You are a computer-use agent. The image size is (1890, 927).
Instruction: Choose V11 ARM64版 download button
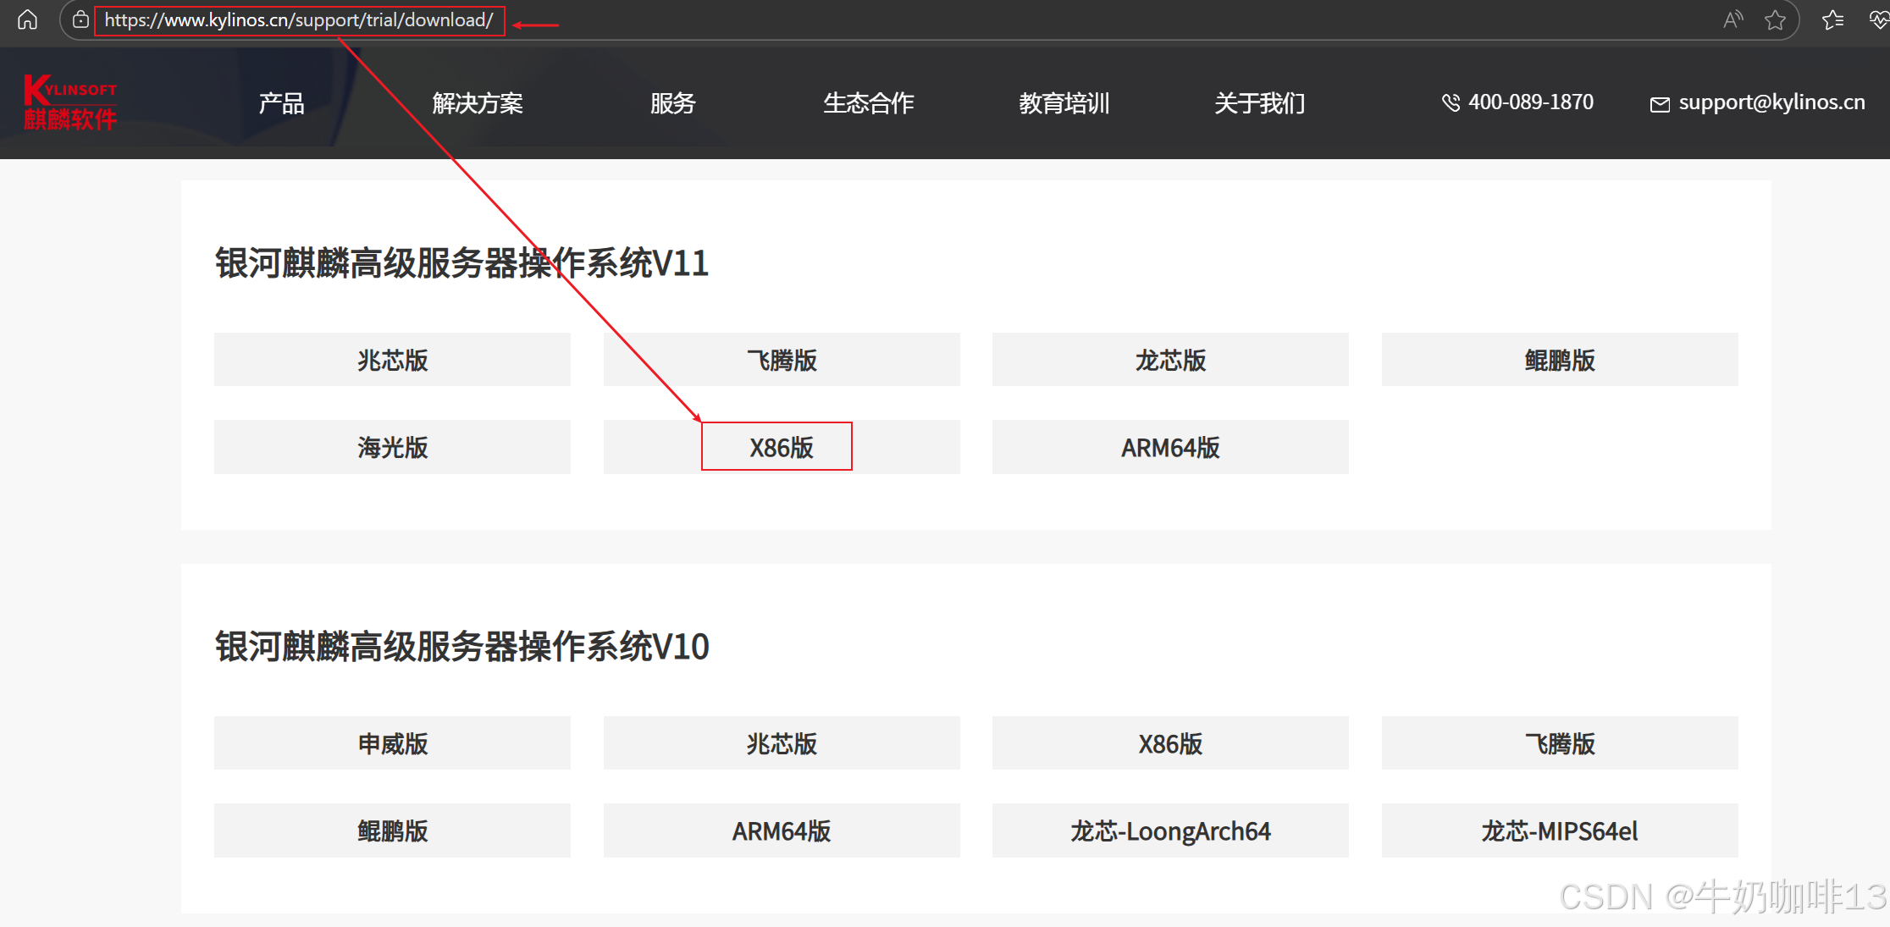pyautogui.click(x=1169, y=447)
